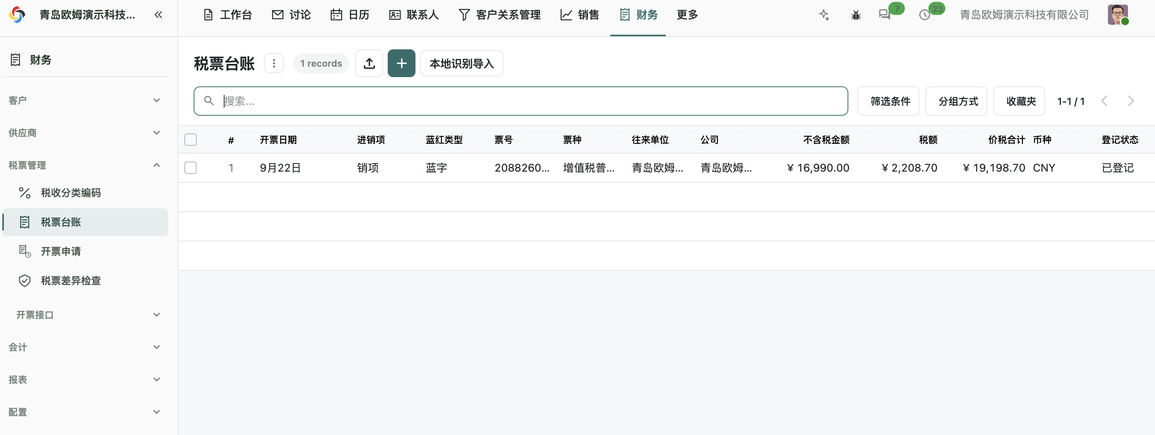Screen dimensions: 1155x435
Task: Open the 收藏夹 favorites button
Action: coord(1019,101)
